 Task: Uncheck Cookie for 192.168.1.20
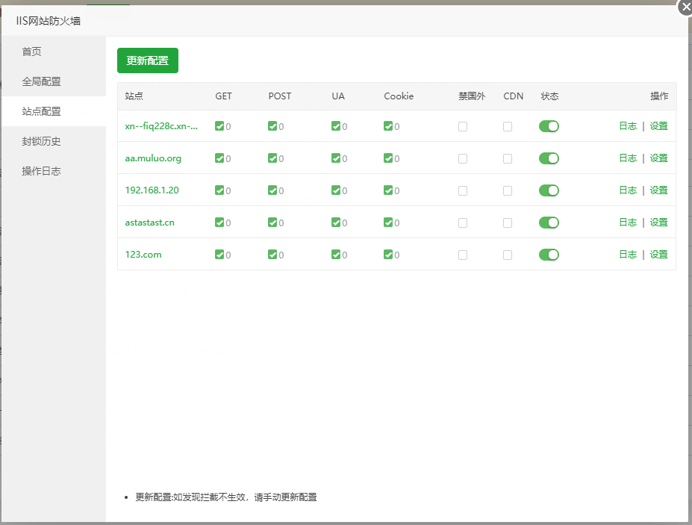pos(388,190)
